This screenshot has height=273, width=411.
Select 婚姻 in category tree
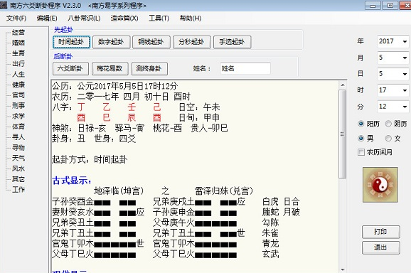coord(18,43)
